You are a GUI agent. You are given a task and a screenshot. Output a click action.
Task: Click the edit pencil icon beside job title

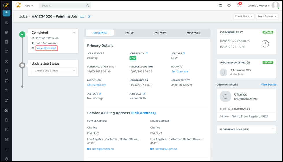(89, 17)
